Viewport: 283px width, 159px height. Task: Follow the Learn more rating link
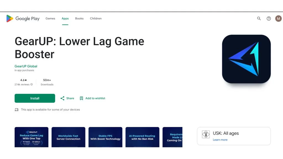pyautogui.click(x=220, y=140)
